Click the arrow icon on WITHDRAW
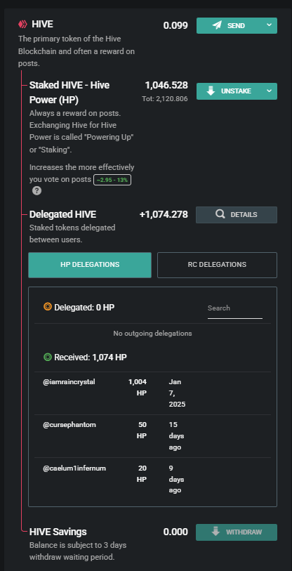292x571 pixels. point(215,532)
